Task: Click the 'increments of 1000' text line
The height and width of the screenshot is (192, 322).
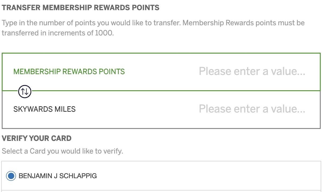Action: point(58,33)
